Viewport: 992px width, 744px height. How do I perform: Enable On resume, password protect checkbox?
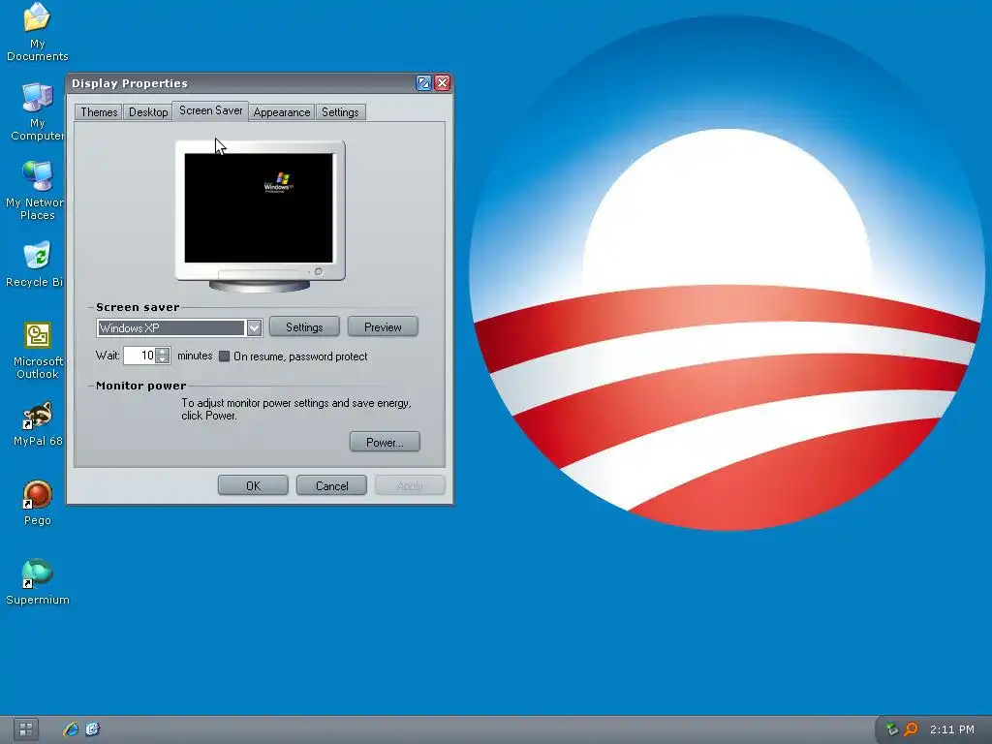224,356
